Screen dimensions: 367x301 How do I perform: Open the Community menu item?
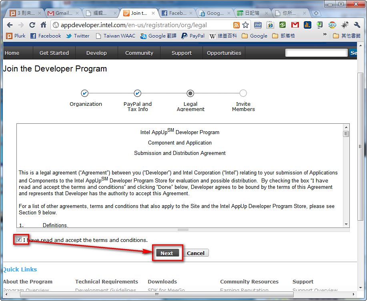tap(139, 53)
